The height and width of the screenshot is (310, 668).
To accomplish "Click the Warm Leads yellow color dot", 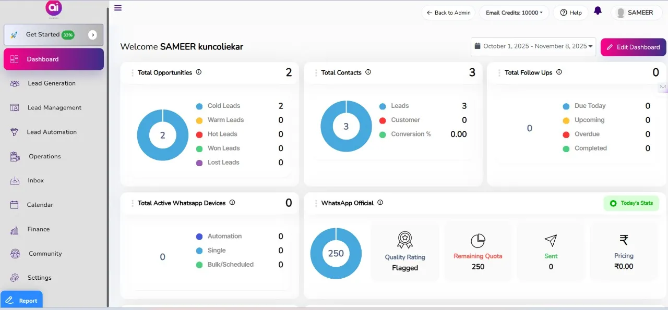I will point(199,120).
